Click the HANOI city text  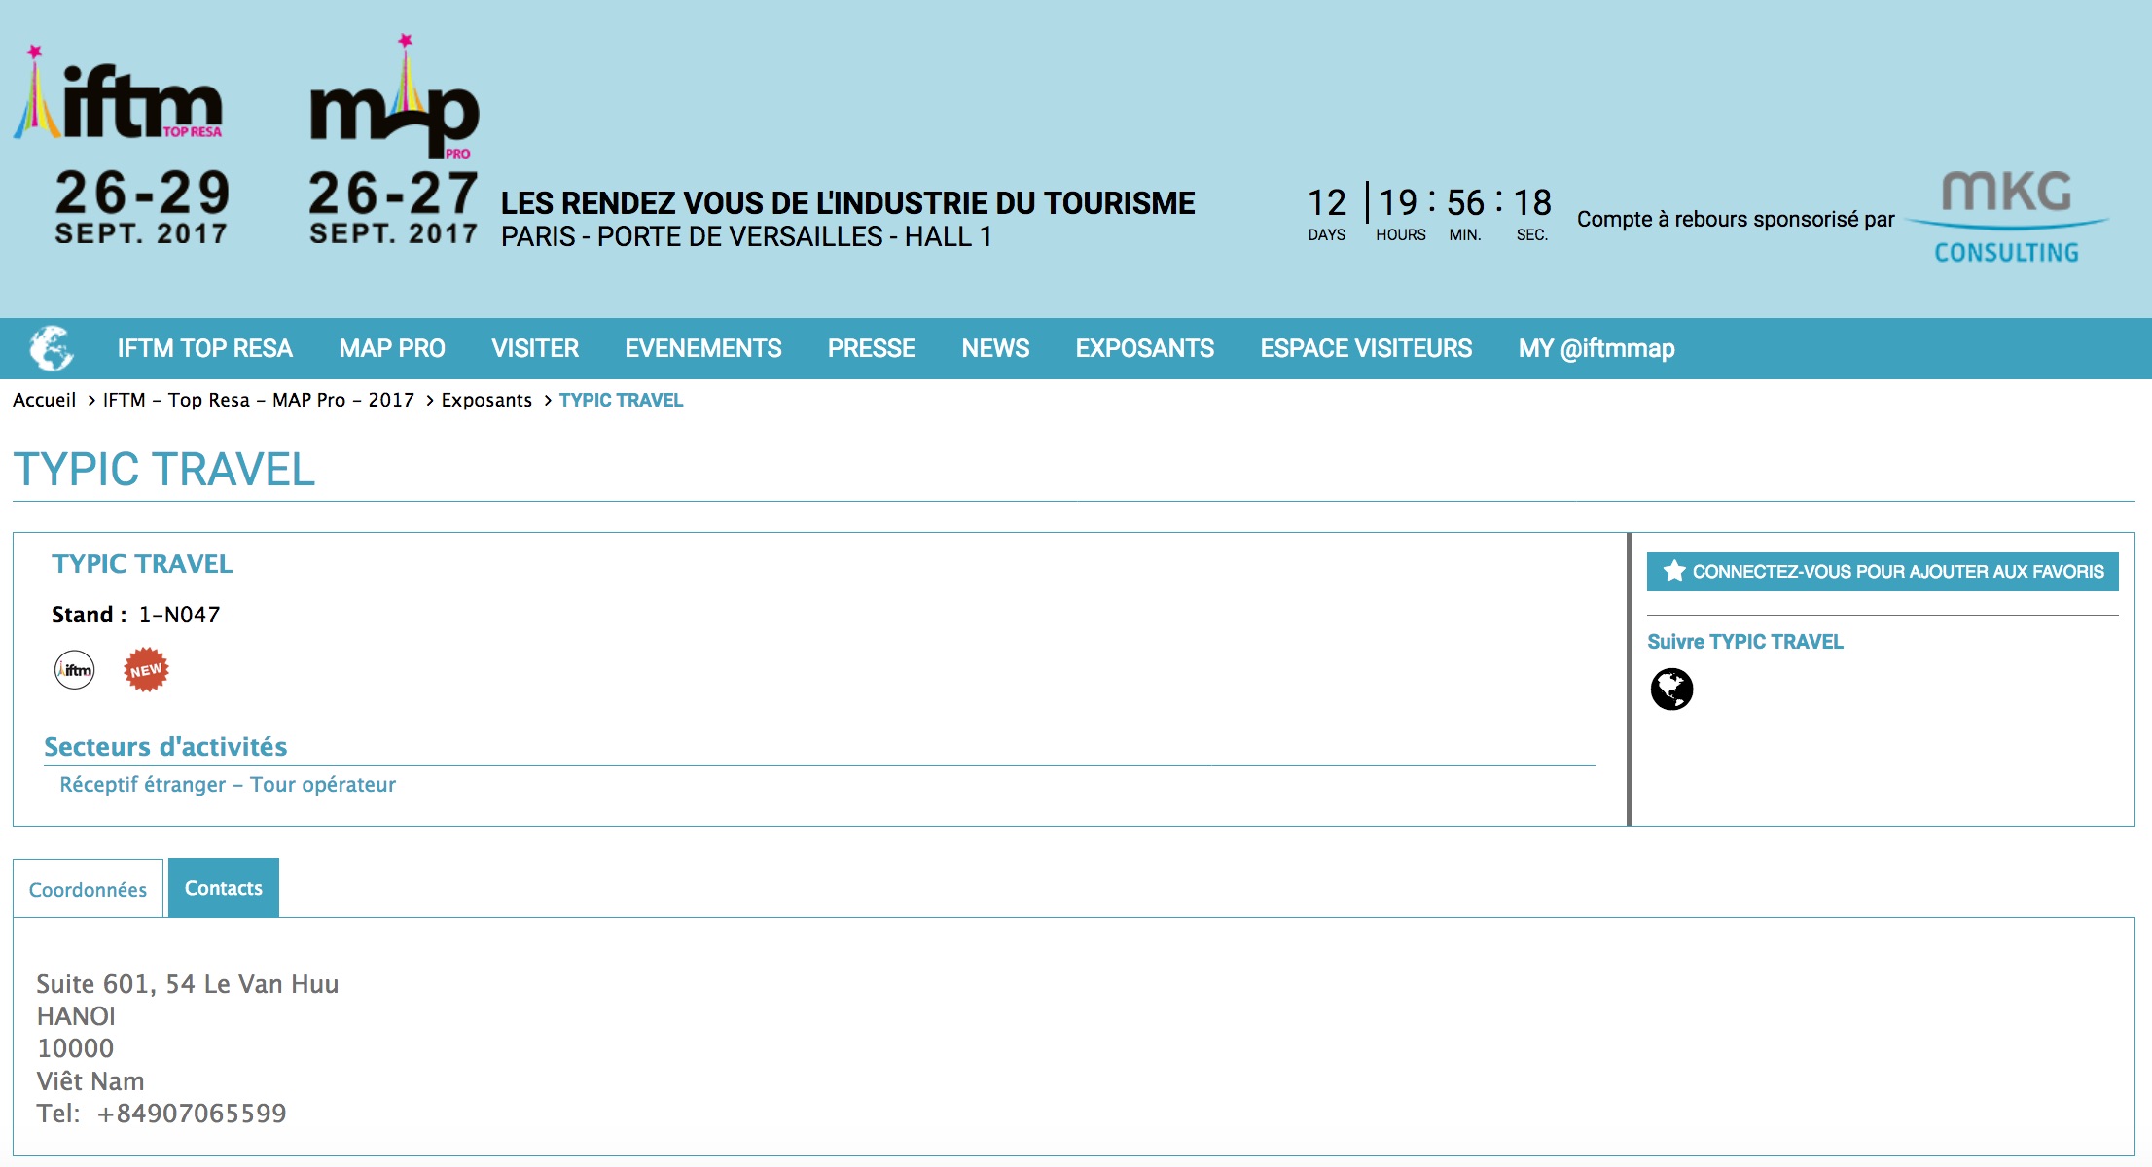(x=76, y=1016)
